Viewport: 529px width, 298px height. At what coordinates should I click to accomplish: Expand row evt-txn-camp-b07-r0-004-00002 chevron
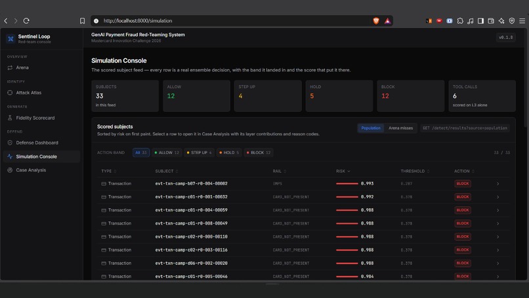497,184
